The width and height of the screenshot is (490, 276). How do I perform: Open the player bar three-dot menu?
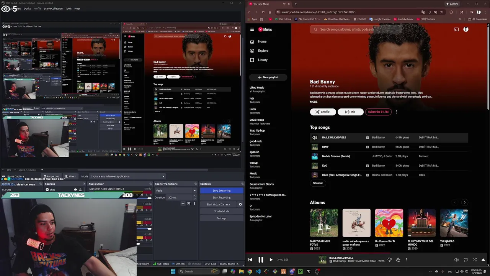click(407, 260)
